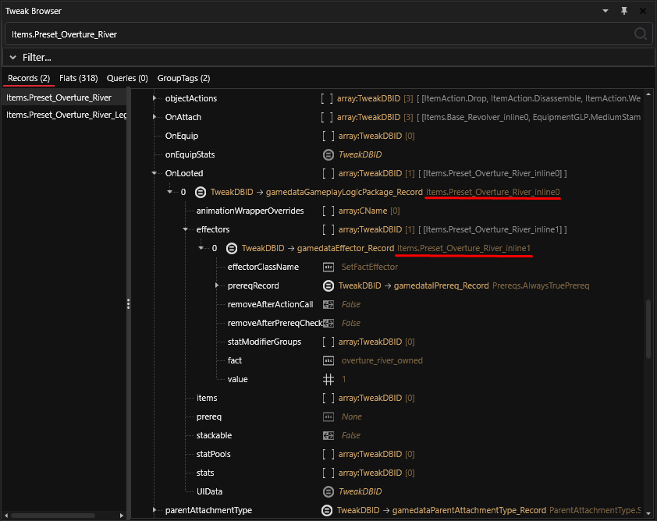
Task: Click the value number hash icon
Action: tap(328, 380)
